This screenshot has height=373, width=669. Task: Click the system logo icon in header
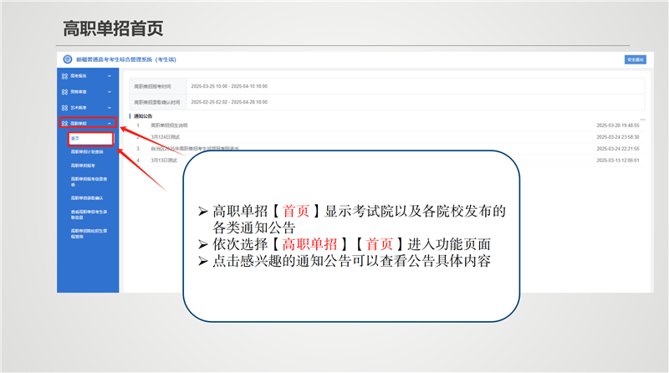tap(68, 59)
